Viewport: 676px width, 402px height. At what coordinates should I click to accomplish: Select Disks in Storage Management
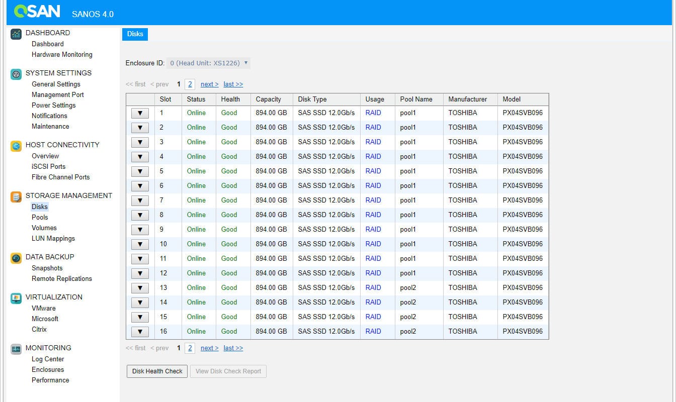pyautogui.click(x=40, y=207)
